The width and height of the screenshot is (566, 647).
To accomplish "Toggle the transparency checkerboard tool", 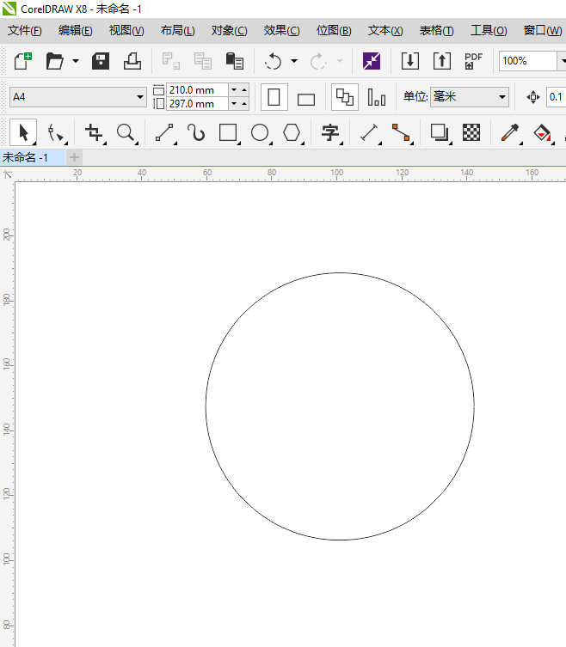I will (x=471, y=132).
